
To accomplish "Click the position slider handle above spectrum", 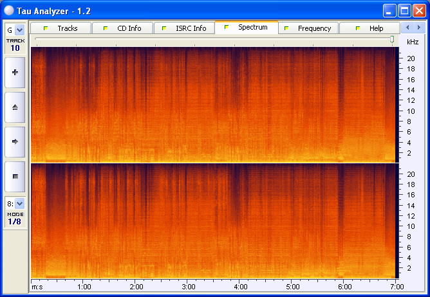I will (392, 40).
